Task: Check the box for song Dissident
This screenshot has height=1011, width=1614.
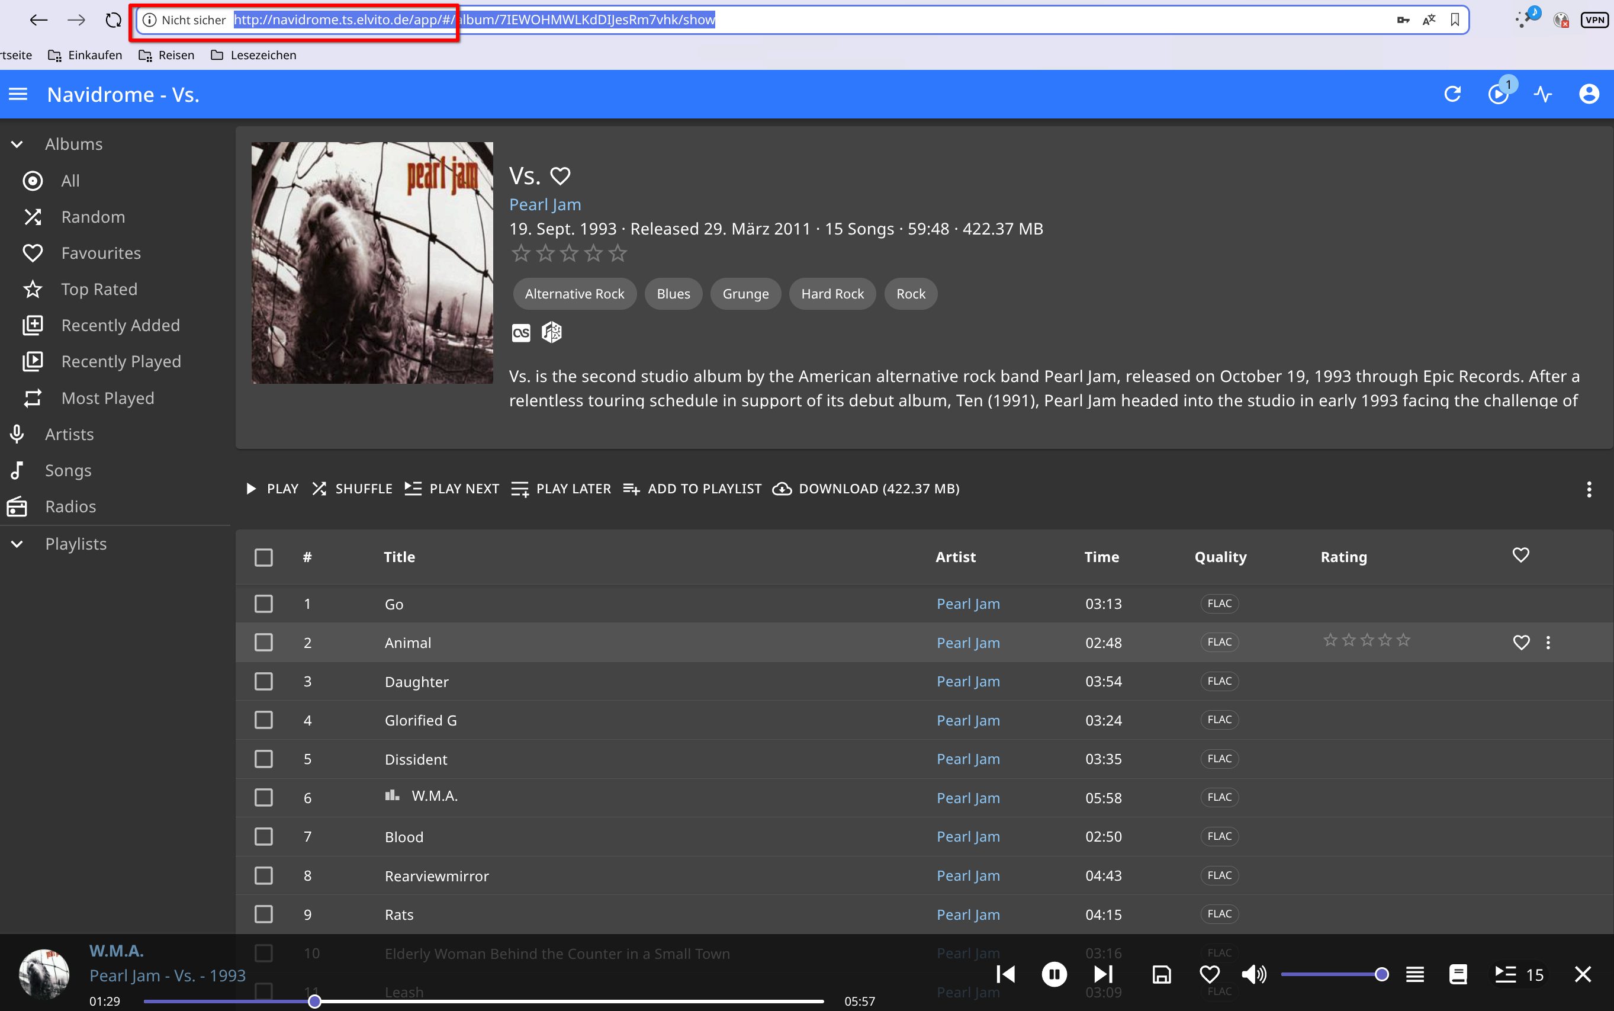Action: pos(264,759)
